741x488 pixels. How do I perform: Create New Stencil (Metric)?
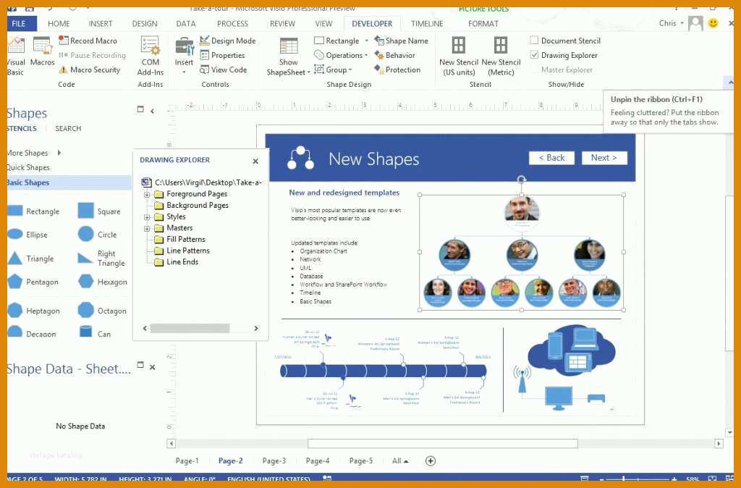(x=501, y=56)
